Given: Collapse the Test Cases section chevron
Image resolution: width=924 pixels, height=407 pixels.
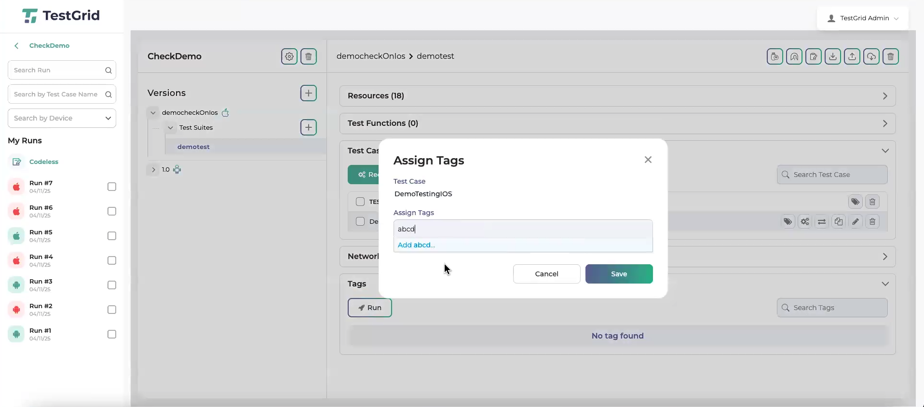Looking at the screenshot, I should 885,151.
